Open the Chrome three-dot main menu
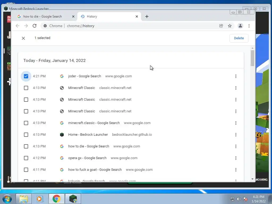 [249, 26]
